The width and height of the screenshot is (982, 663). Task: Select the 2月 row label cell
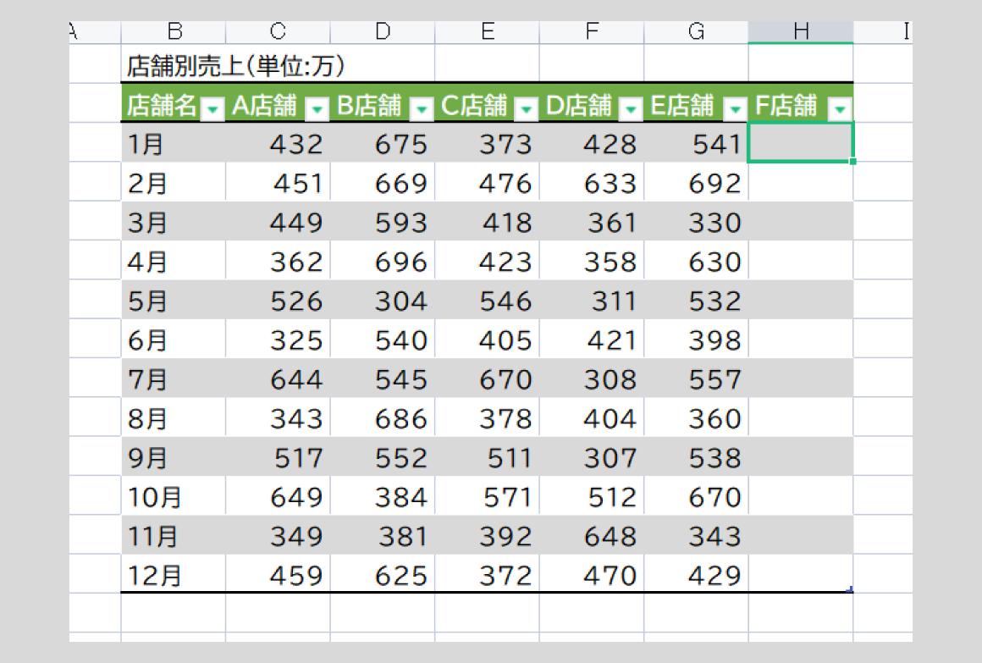click(x=174, y=182)
